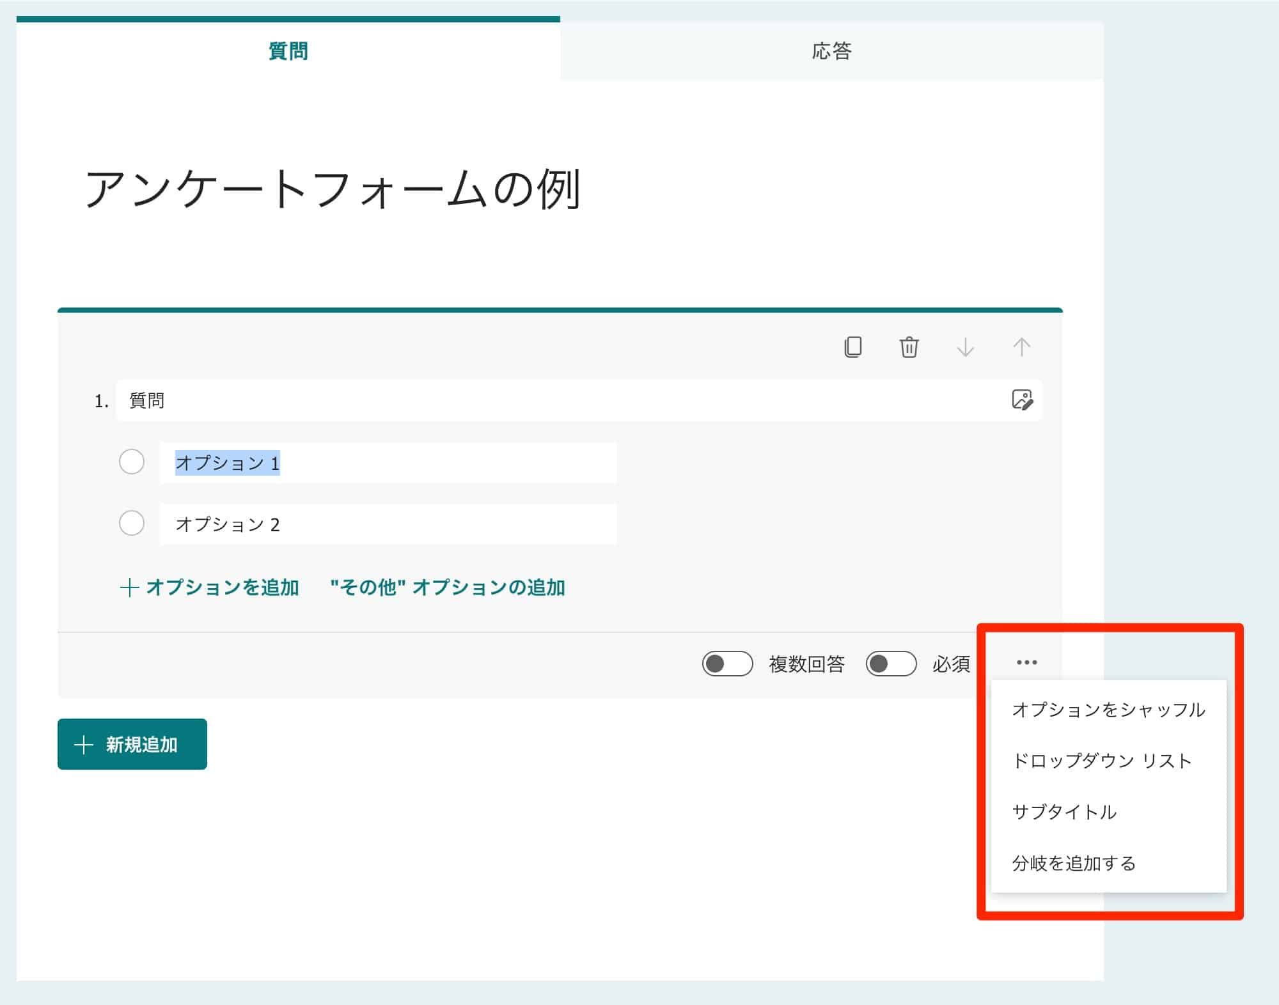Move the question up using the up arrow
Image resolution: width=1279 pixels, height=1005 pixels.
1021,347
